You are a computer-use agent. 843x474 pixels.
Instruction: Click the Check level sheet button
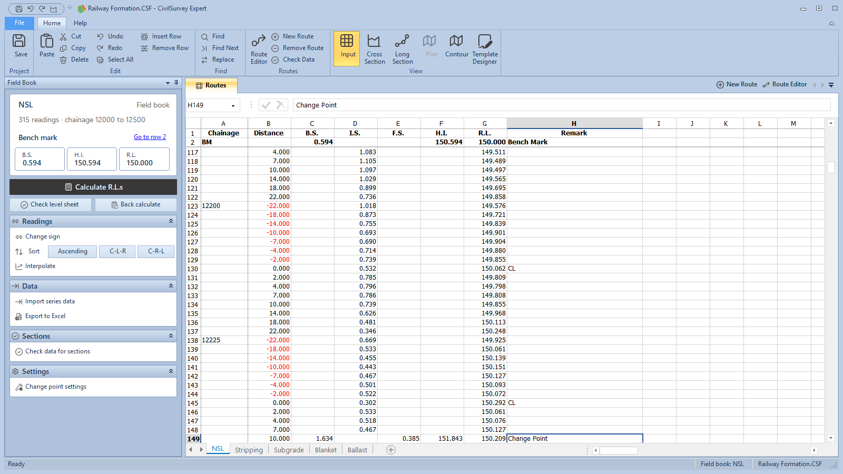pos(50,204)
